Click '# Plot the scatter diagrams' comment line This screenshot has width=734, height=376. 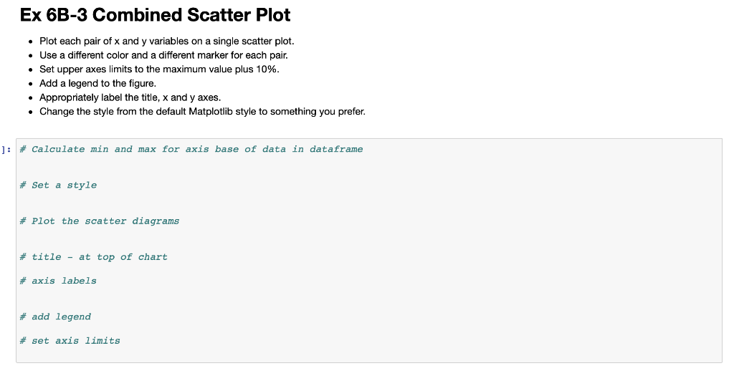[x=100, y=221]
